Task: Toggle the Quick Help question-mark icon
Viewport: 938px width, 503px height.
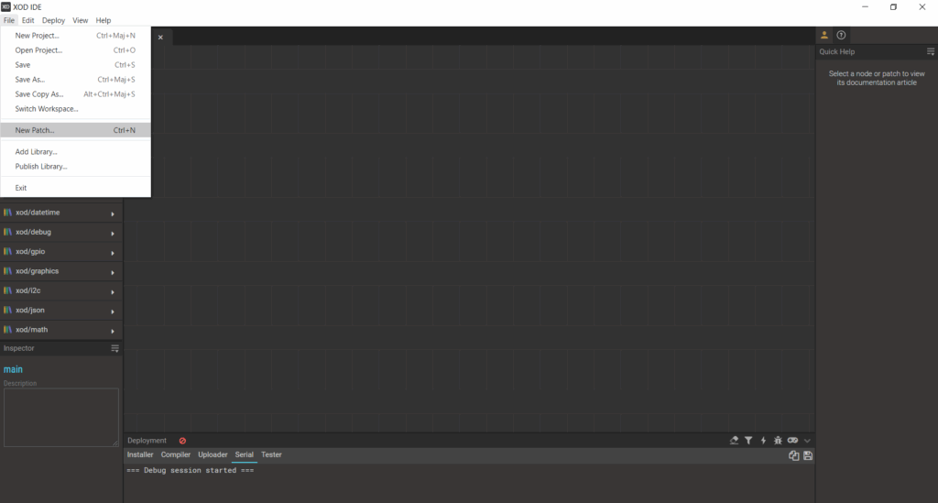Action: [x=841, y=36]
